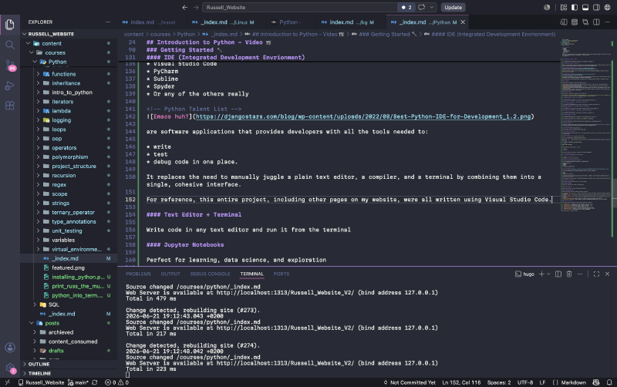This screenshot has height=387, width=617.
Task: Click the Russell_Website command center search box
Action: coord(300,7)
